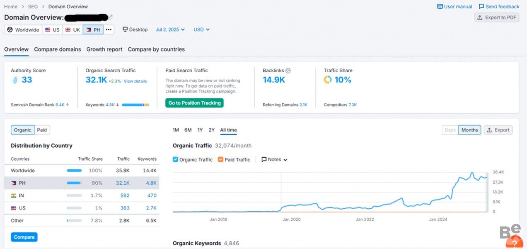Click the external link icon beside domain name
Image resolution: width=527 pixels, height=249 pixels.
[x=110, y=17]
